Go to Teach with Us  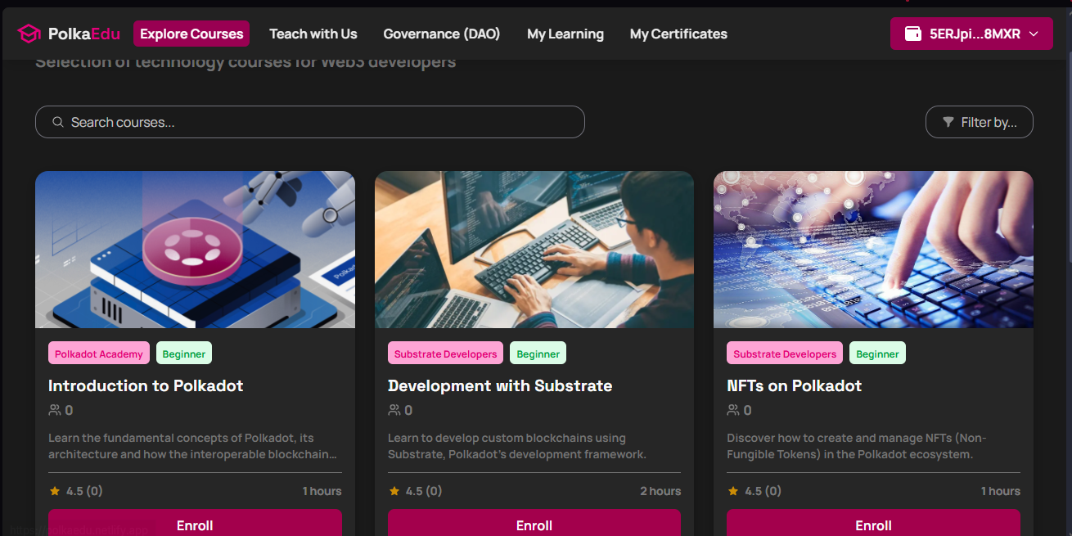[x=313, y=34]
